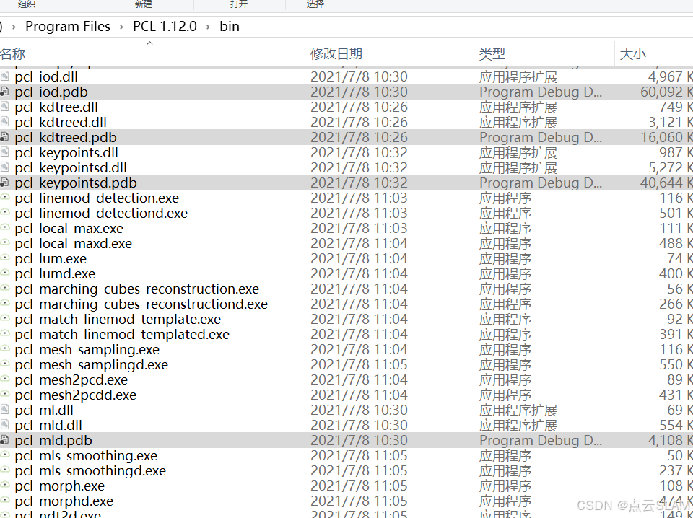Click the pdb icon of pcl iod.pdb

click(4, 92)
